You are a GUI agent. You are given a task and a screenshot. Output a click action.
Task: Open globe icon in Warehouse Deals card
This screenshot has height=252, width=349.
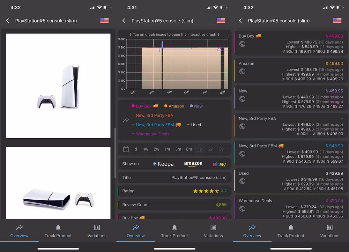(x=242, y=209)
